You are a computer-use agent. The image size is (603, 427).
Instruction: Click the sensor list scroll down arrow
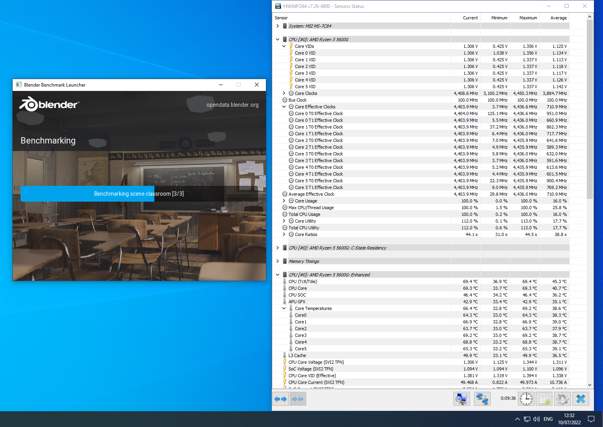590,385
